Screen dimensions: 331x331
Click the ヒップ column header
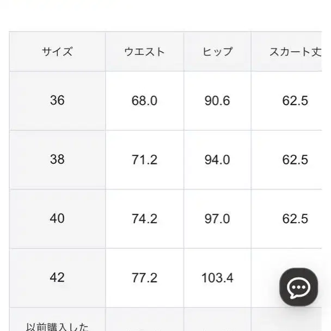pyautogui.click(x=217, y=52)
